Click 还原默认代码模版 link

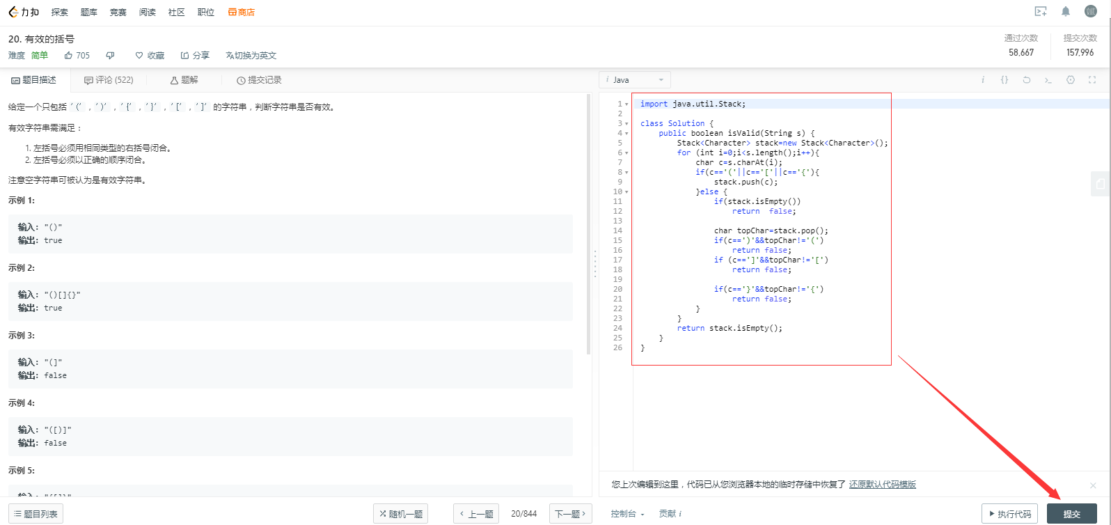pos(882,485)
